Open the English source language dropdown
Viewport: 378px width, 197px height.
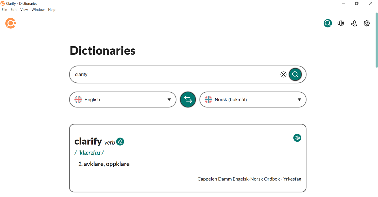122,99
